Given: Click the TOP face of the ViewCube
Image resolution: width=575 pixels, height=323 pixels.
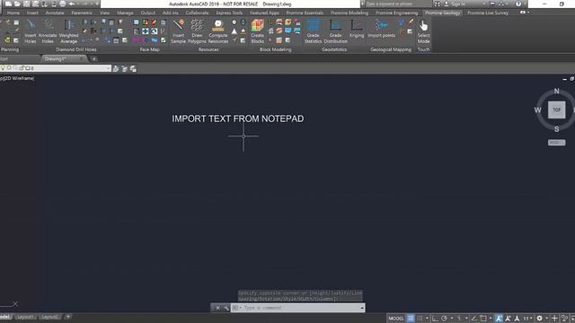Looking at the screenshot, I should (557, 109).
